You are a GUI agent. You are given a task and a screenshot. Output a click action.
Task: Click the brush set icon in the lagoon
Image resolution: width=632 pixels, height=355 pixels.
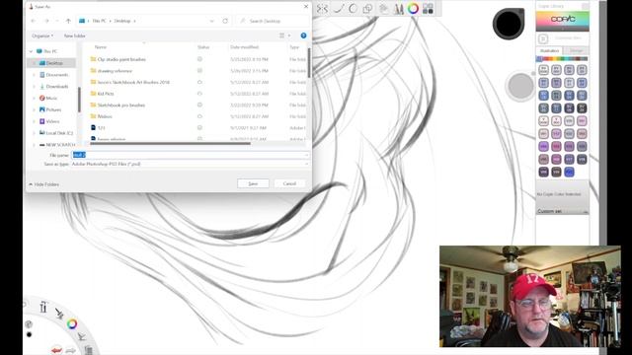coord(43,307)
